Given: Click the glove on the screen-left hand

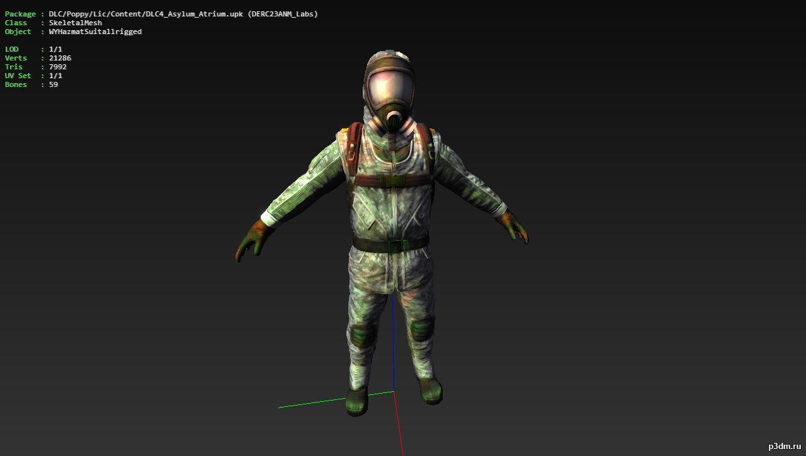Looking at the screenshot, I should coord(252,238).
